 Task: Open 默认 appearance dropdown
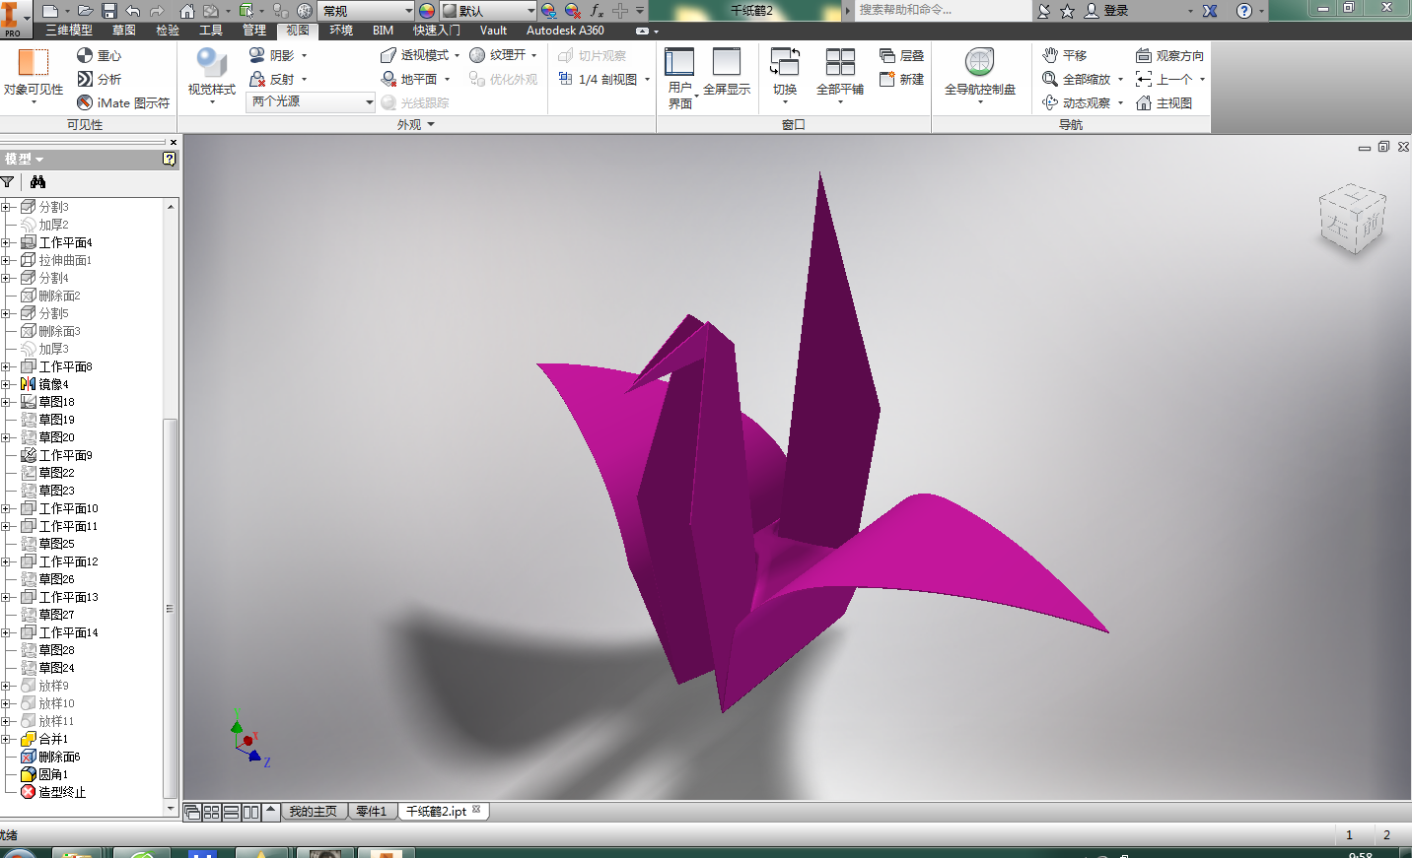pos(487,11)
